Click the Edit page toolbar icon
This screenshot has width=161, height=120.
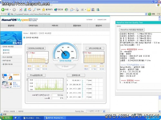pyautogui.click(x=82, y=10)
